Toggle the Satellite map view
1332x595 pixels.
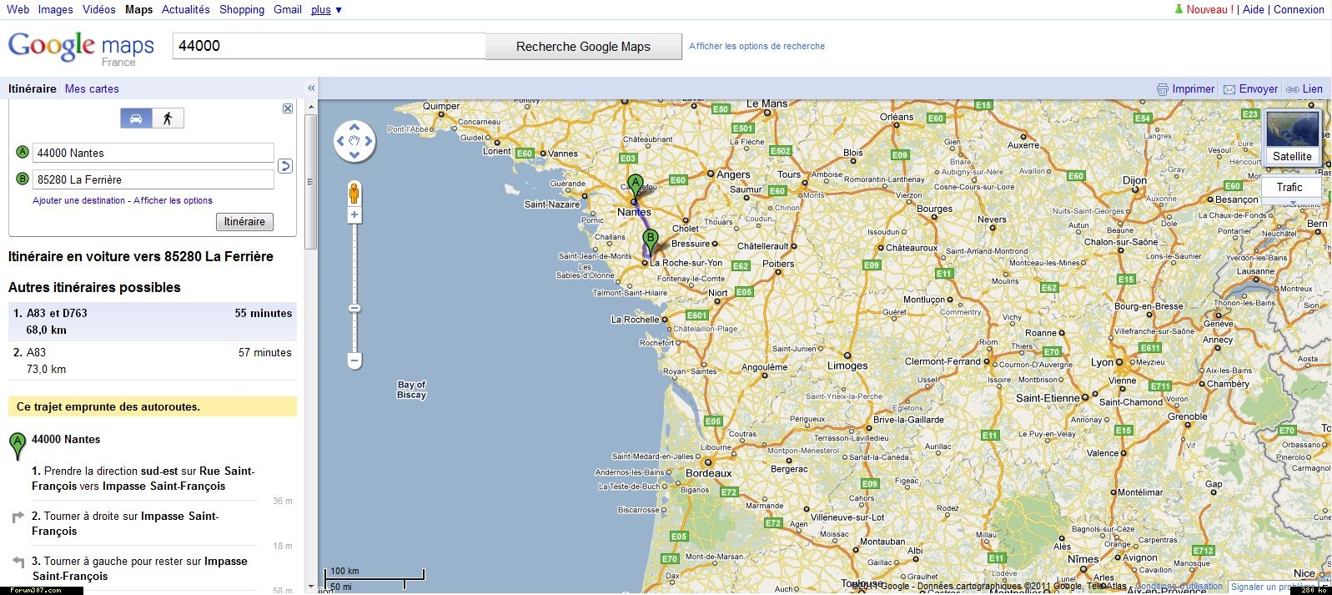click(x=1292, y=138)
